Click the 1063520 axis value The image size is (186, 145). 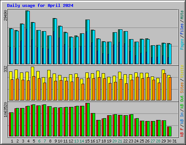(x=5, y=109)
